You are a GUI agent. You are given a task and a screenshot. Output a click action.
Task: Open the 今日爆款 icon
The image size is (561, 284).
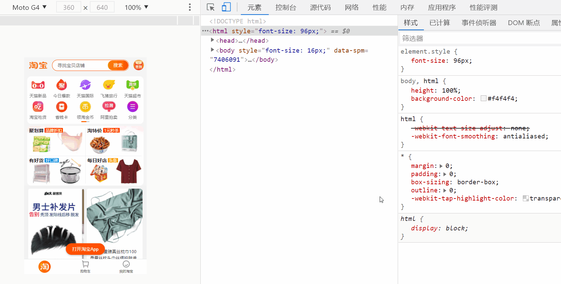click(x=62, y=89)
